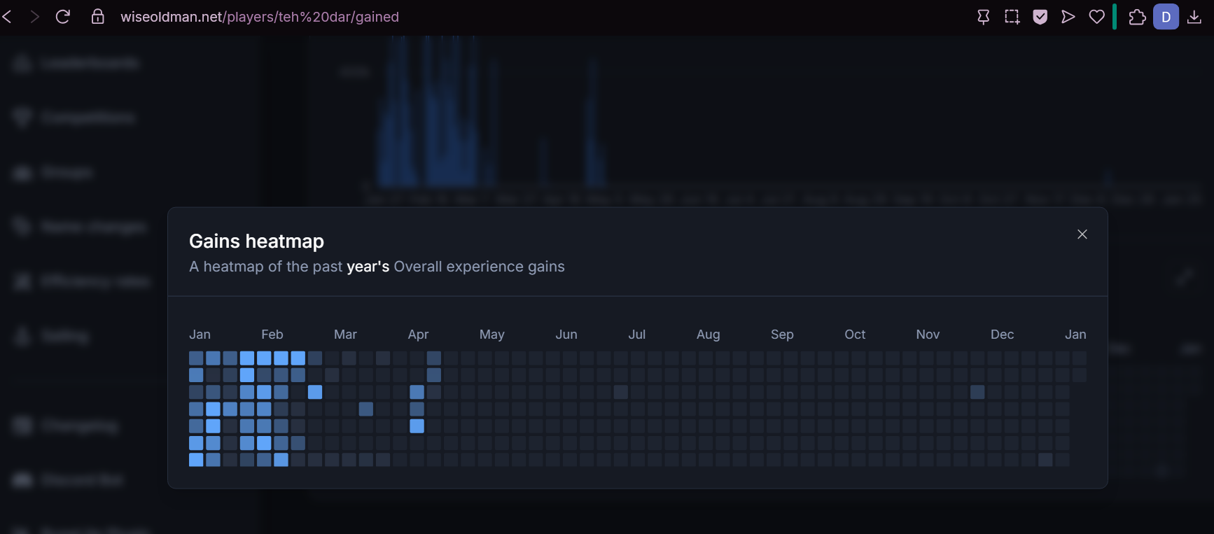Open the extensions puzzle-piece menu
This screenshot has height=534, width=1214.
click(x=1137, y=17)
